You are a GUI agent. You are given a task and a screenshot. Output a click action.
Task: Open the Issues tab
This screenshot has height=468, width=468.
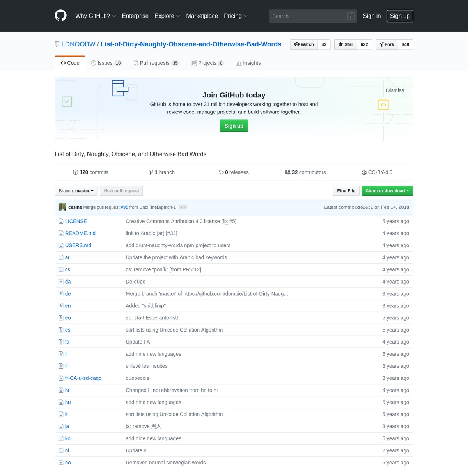[106, 63]
